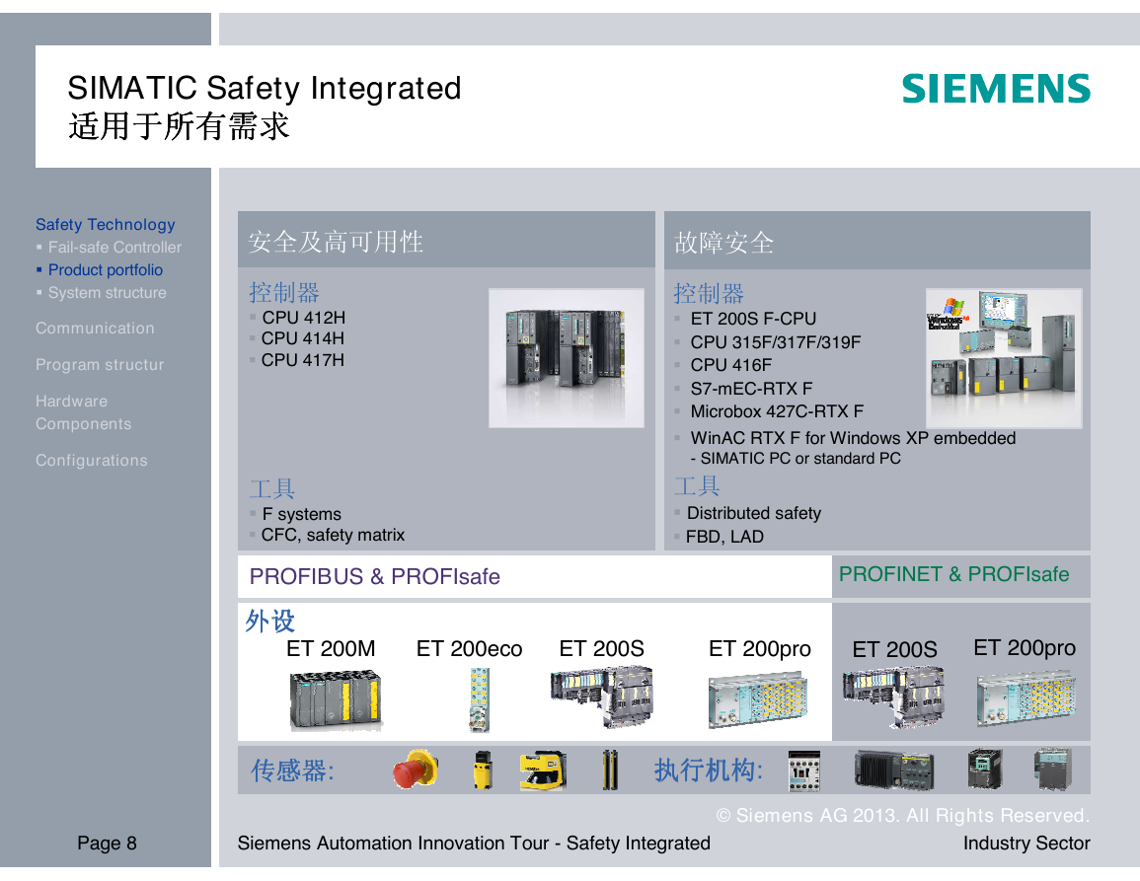Click the yellow safety switch sensor image
This screenshot has width=1140, height=881.
click(x=482, y=771)
